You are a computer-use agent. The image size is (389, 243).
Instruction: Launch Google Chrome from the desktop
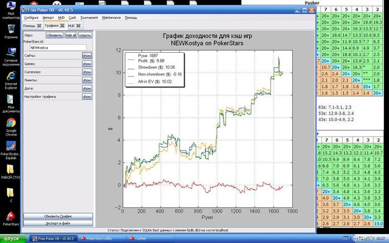click(x=11, y=127)
